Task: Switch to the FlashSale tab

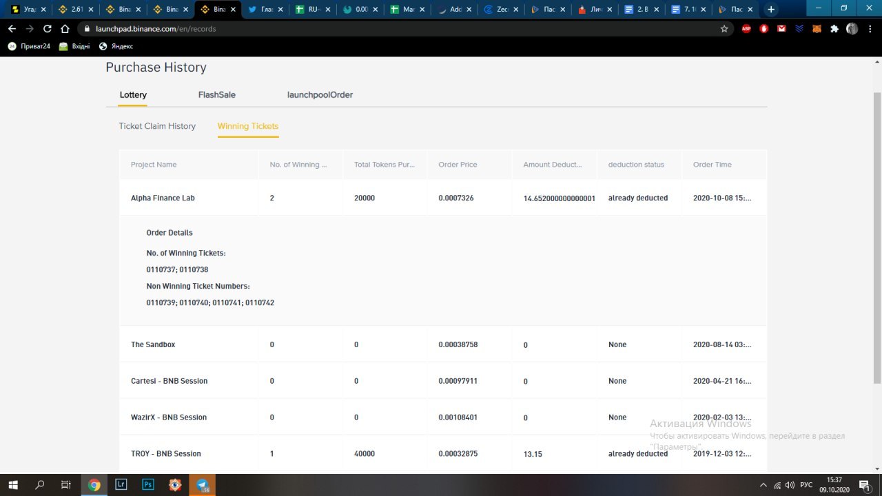Action: (217, 95)
